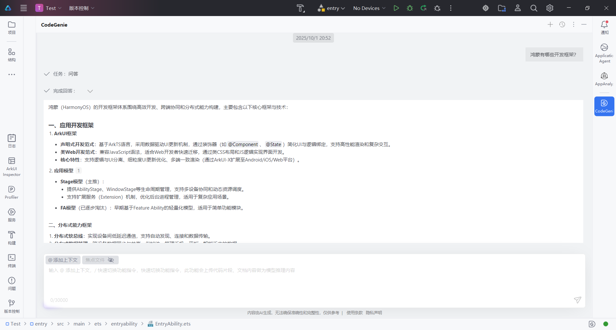This screenshot has height=330, width=616.
Task: Click the build hammer icon in toolbar
Action: 300,8
